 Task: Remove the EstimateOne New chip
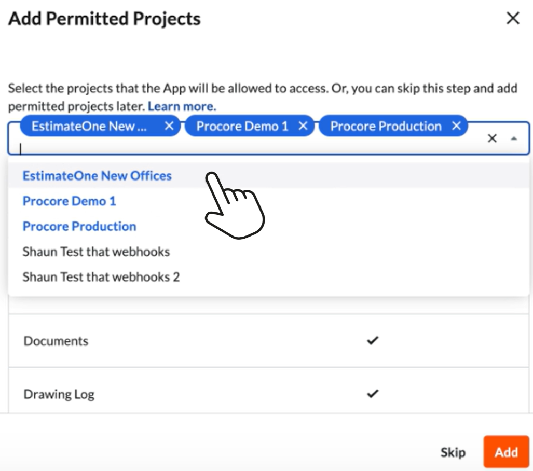[169, 126]
